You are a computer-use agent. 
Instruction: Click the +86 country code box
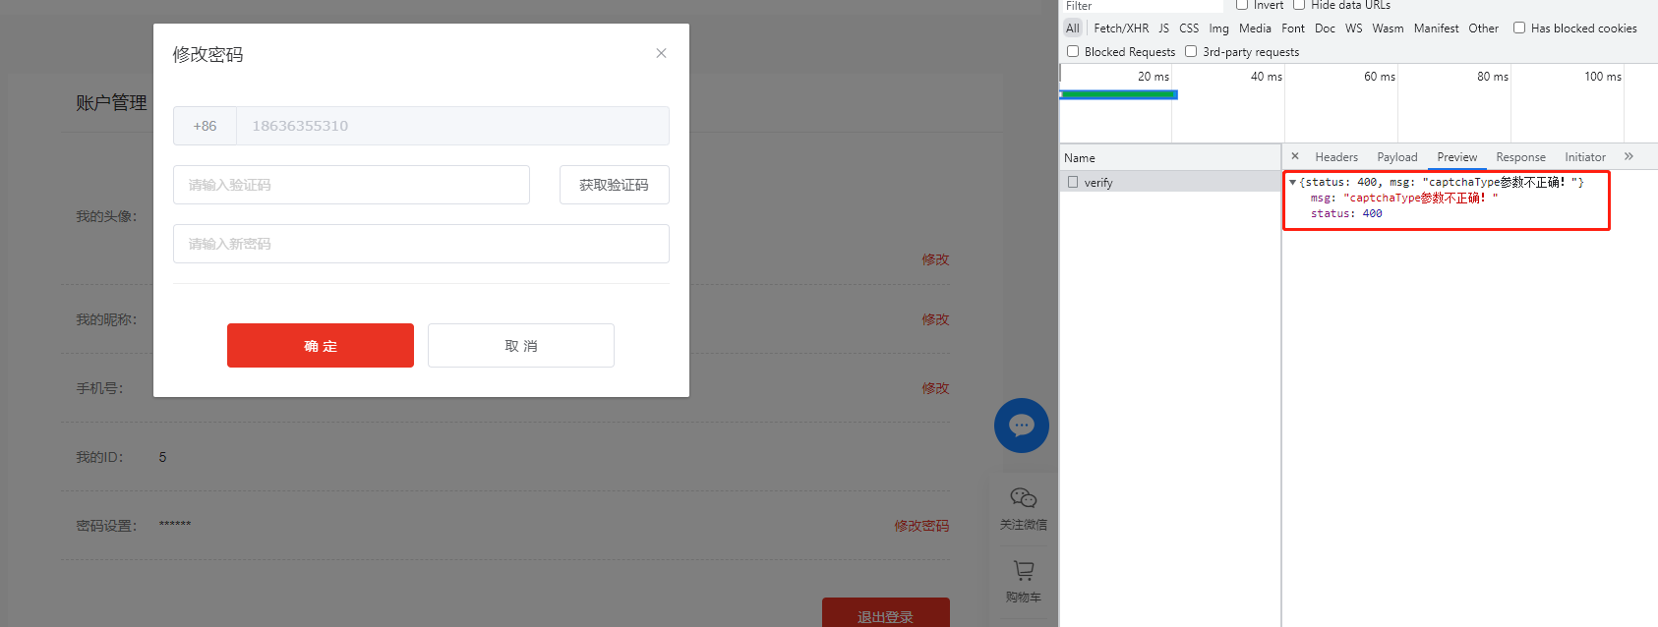click(205, 126)
